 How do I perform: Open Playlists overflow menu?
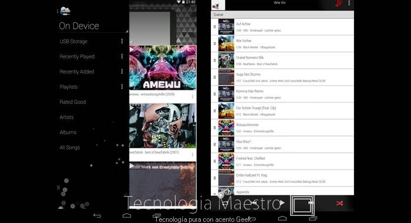point(122,87)
